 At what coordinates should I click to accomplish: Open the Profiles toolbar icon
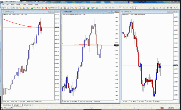pos(8,8)
